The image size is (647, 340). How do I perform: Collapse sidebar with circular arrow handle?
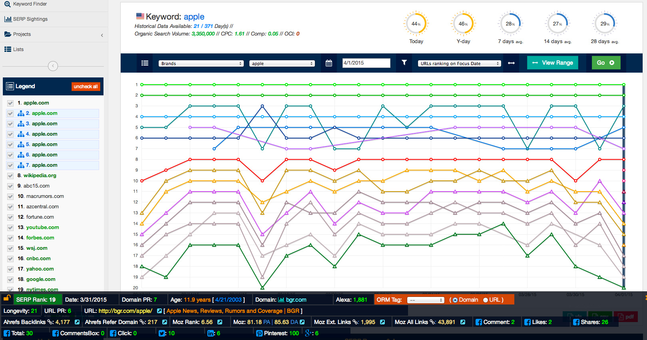pos(53,66)
